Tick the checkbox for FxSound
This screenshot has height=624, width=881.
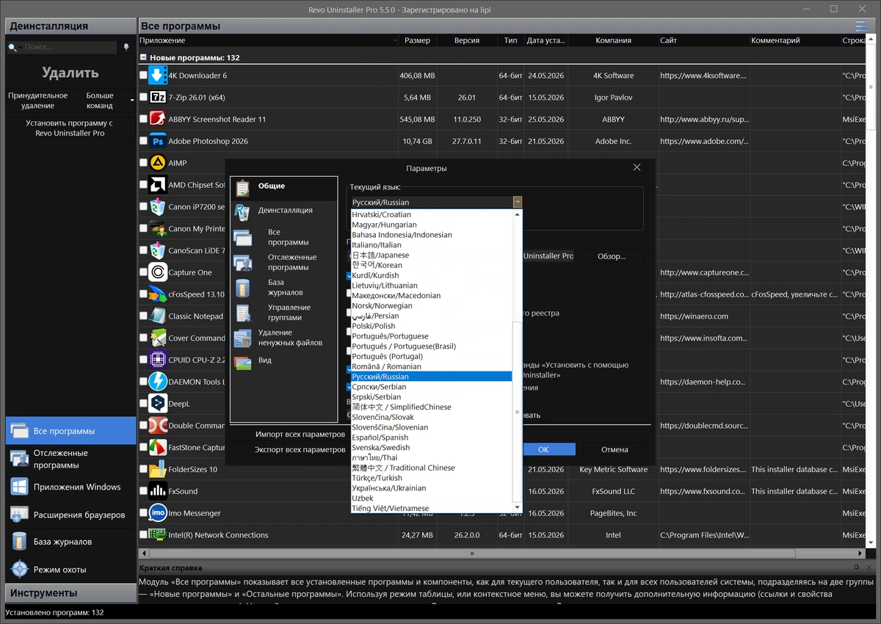point(143,491)
